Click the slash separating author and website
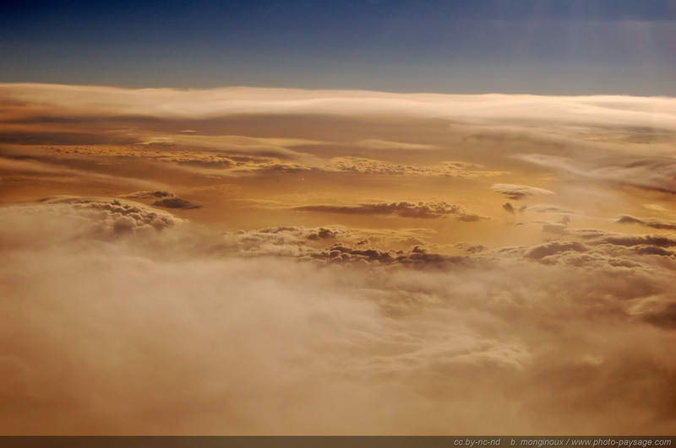The width and height of the screenshot is (676, 448). tap(568, 442)
